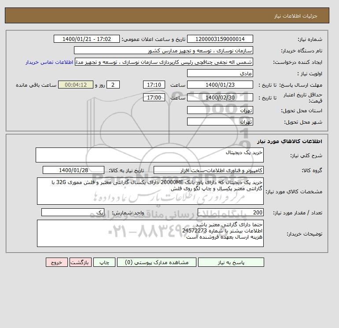Click the توضیحات خریدار label
The height and width of the screenshot is (328, 339).
pyautogui.click(x=304, y=234)
